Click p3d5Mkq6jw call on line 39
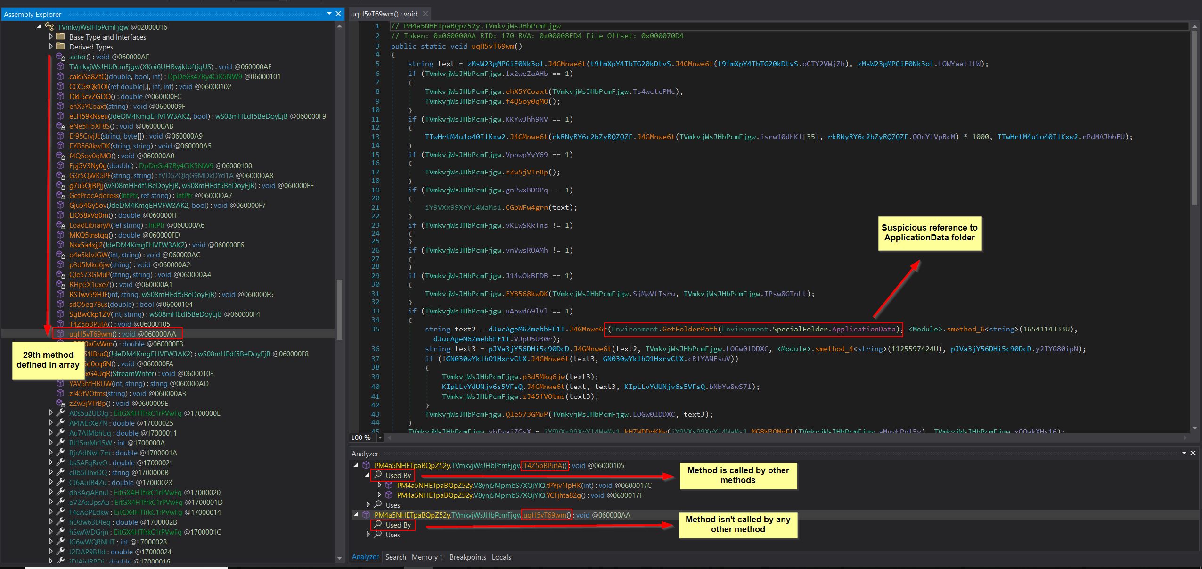Image resolution: width=1202 pixels, height=569 pixels. pyautogui.click(x=543, y=377)
